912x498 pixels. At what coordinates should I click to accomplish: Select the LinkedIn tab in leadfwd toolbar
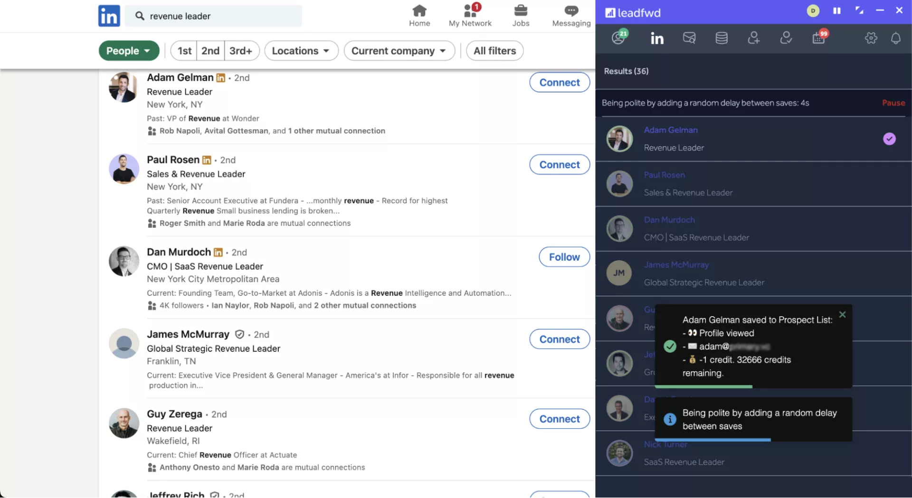point(657,38)
